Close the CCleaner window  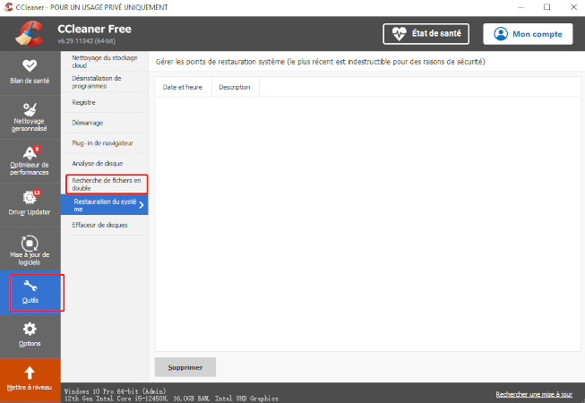[x=573, y=7]
